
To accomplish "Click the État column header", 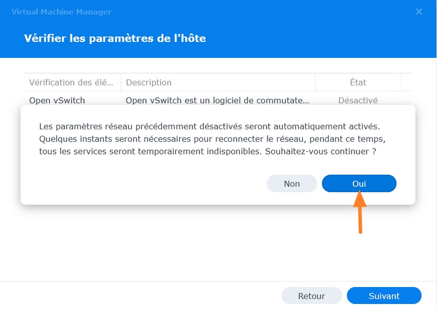I will (x=358, y=82).
